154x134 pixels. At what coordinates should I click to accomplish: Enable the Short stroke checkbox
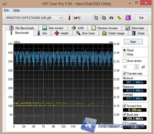click(124, 61)
